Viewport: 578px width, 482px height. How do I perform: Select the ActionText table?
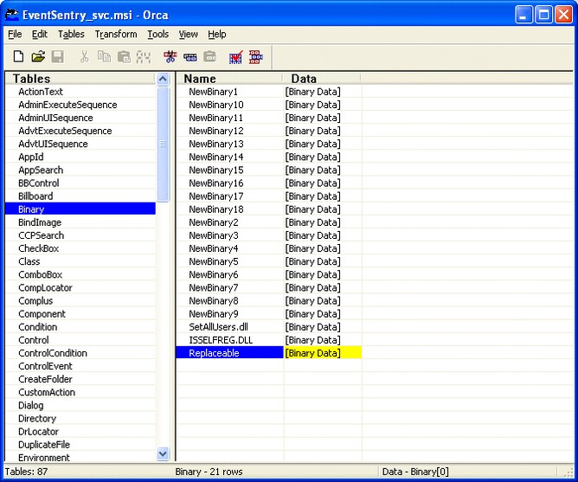click(x=80, y=92)
